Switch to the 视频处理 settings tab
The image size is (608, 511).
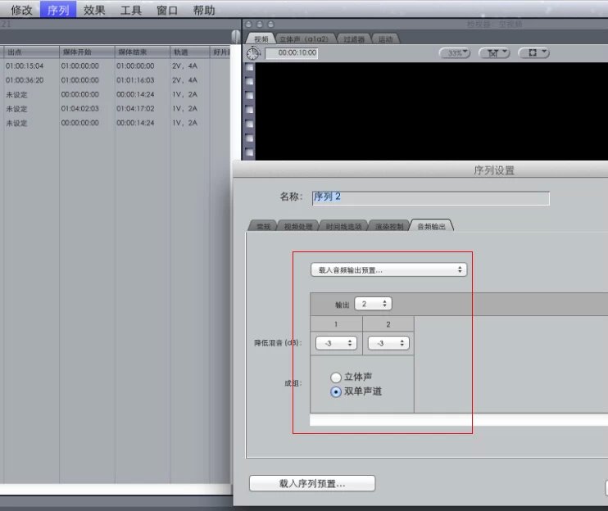297,226
